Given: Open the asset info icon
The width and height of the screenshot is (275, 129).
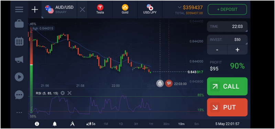Looking at the screenshot, I should tap(37, 124).
